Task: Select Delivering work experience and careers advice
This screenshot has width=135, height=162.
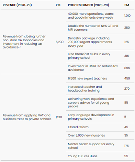Action: tap(91, 102)
